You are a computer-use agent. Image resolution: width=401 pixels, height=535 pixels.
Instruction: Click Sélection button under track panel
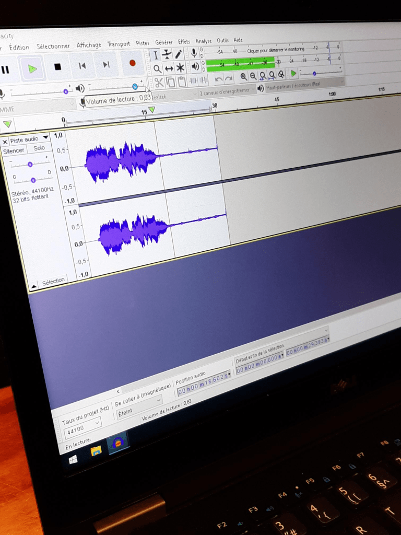pos(53,282)
